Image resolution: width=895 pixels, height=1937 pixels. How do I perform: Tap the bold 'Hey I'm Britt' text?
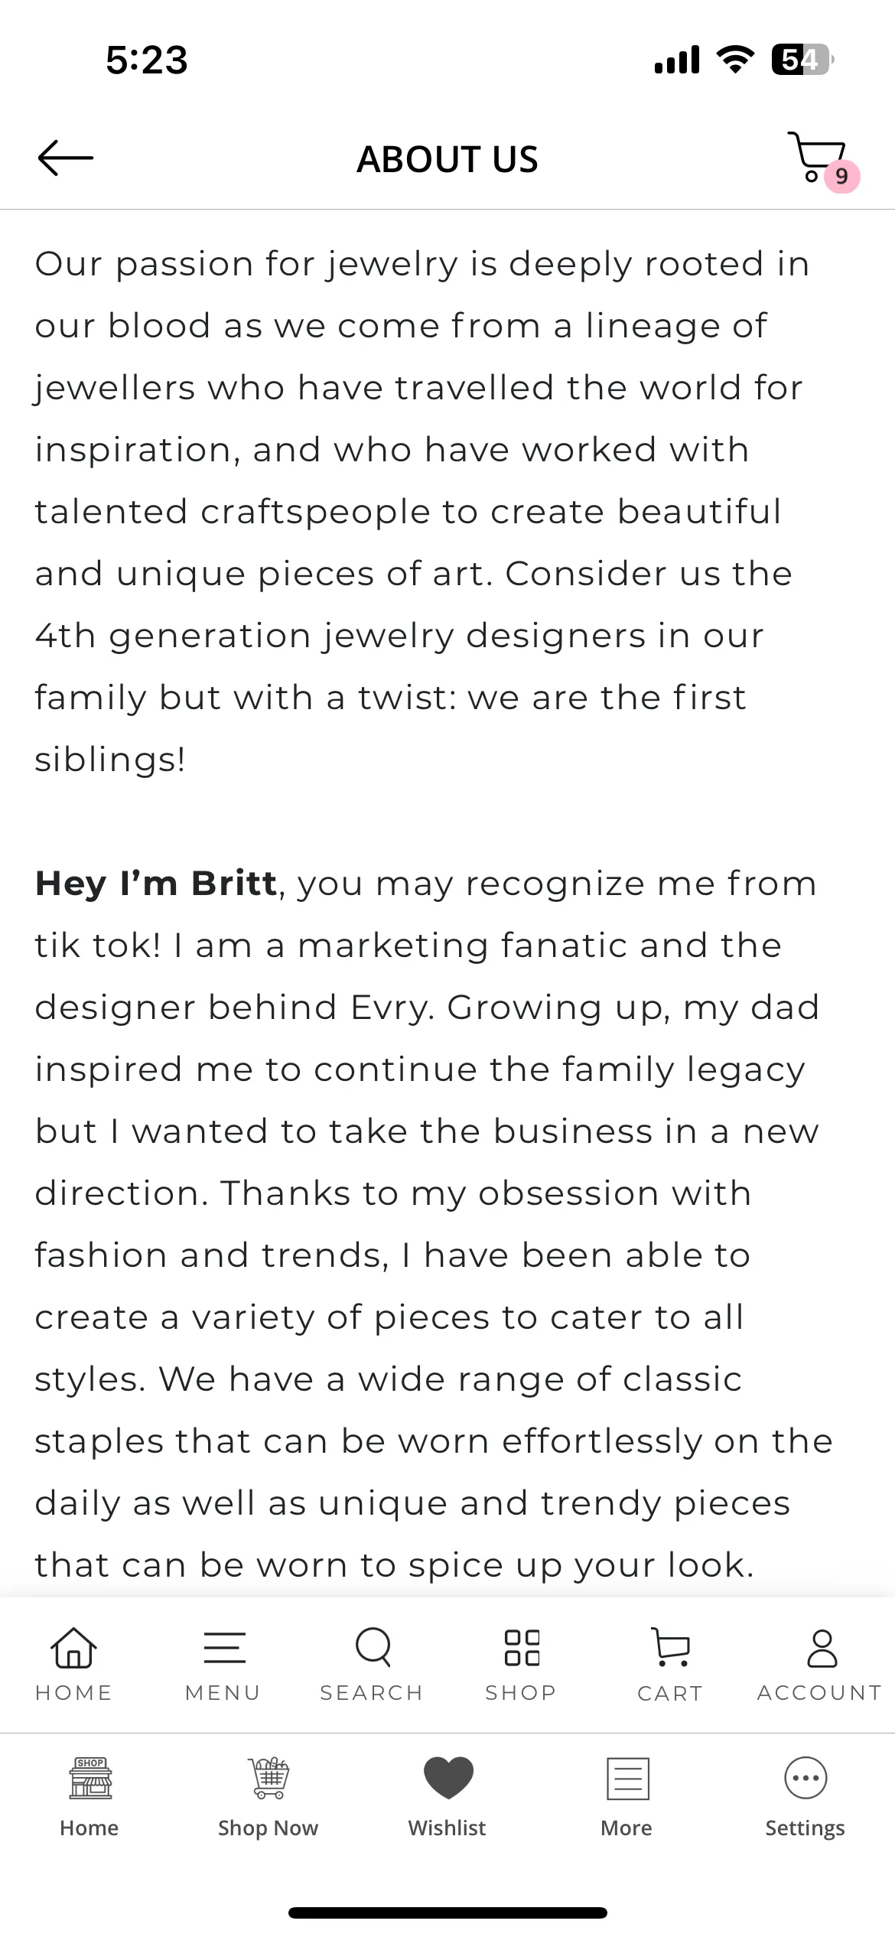pyautogui.click(x=156, y=884)
